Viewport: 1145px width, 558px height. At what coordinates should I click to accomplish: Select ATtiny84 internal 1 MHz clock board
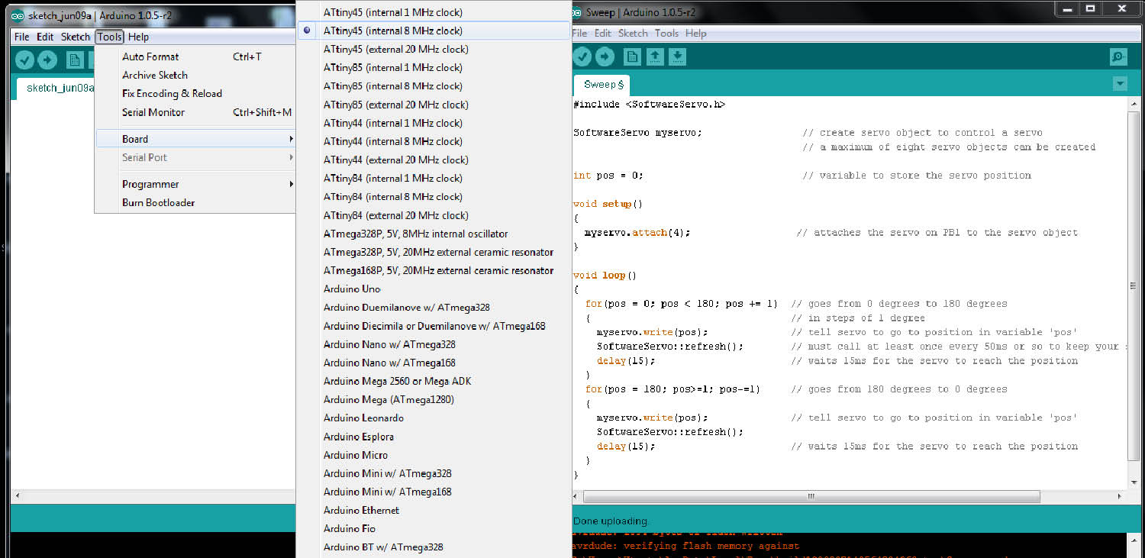(434, 178)
